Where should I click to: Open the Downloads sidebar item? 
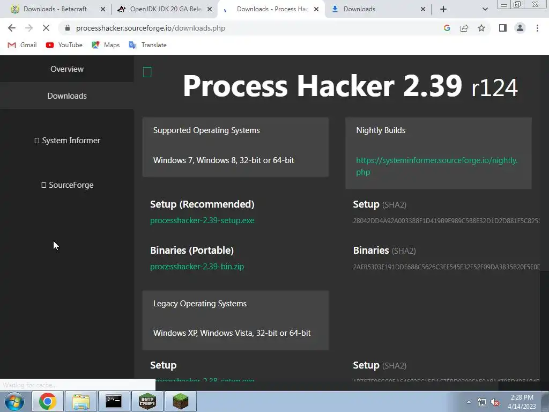(67, 95)
